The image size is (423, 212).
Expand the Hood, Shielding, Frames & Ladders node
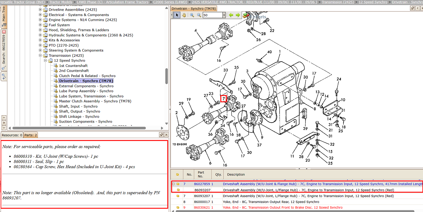40,30
